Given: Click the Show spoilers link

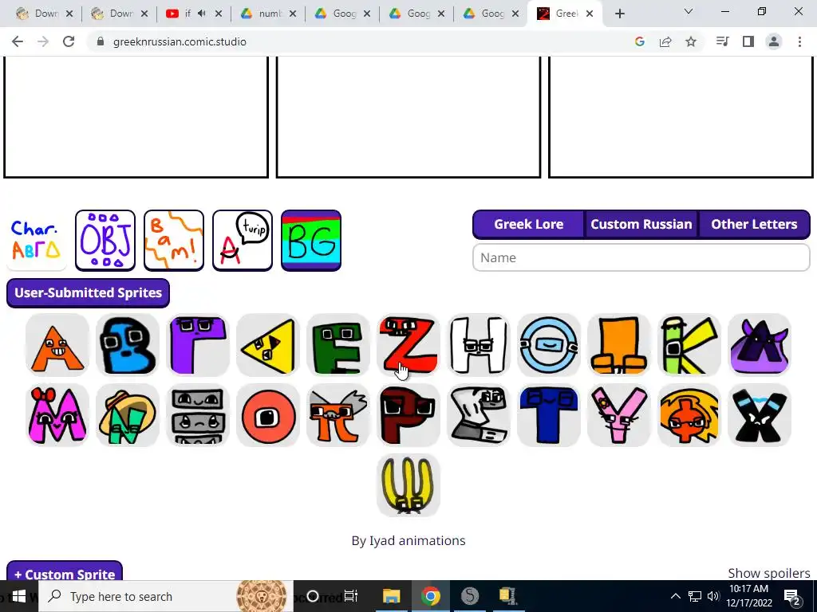Looking at the screenshot, I should click(x=768, y=573).
